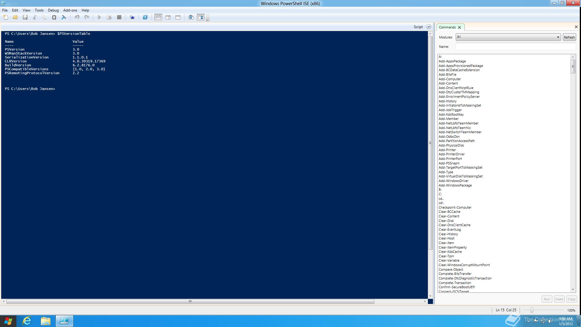Screen dimensions: 581x327
Task: Open the Help menu
Action: (85, 10)
